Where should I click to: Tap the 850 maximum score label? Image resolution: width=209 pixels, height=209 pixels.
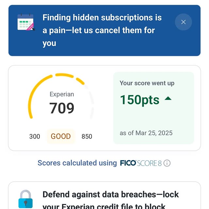point(87,137)
